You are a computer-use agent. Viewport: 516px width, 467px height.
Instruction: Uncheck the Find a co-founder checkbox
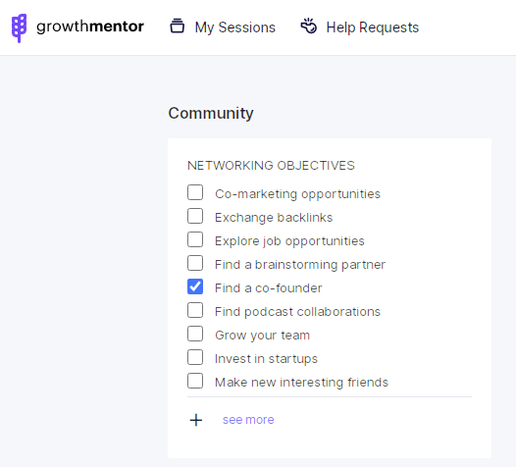(x=195, y=286)
